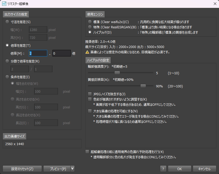Screen dimensions: 219x174
Task: Click the ハイブリッドの設定 section header
Action: 98,60
